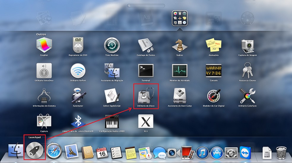
Task: Open yellow Notes pad in Dock
Action: pos(131,153)
